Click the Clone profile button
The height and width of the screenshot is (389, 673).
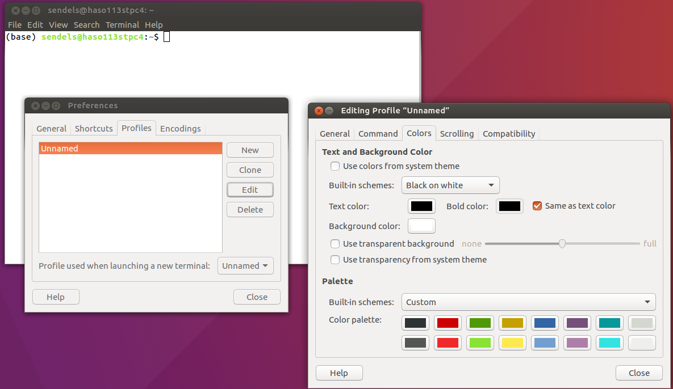pos(250,170)
